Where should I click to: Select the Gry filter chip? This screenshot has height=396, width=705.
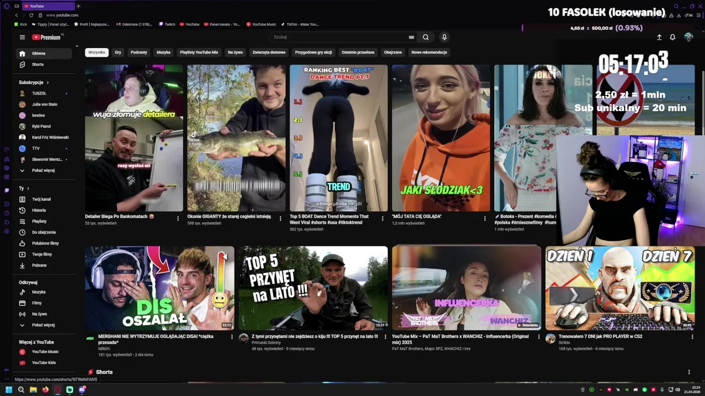click(x=118, y=52)
